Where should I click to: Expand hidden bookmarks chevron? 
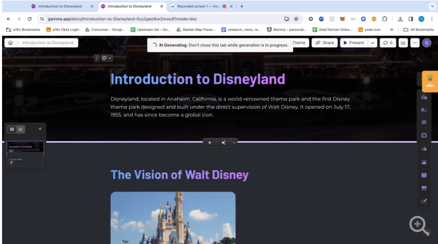(391, 30)
